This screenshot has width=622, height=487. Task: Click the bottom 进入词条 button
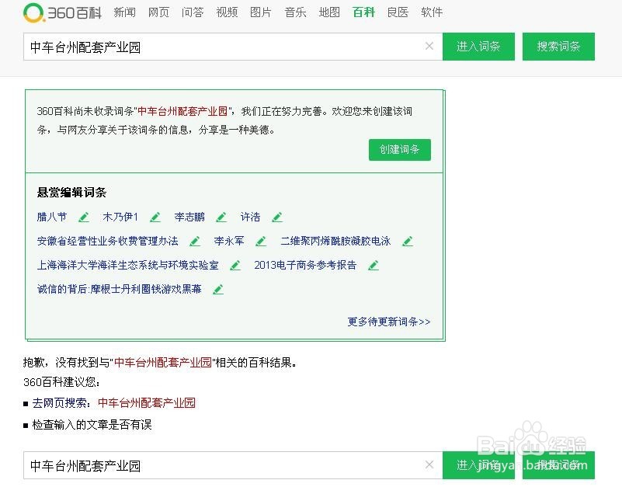(x=478, y=464)
